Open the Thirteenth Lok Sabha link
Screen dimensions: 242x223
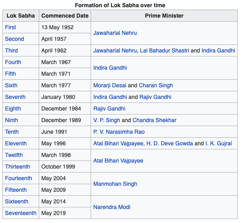pyautogui.click(x=18, y=167)
